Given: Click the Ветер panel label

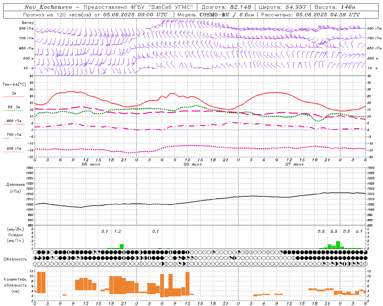Looking at the screenshot, I should coord(28,23).
